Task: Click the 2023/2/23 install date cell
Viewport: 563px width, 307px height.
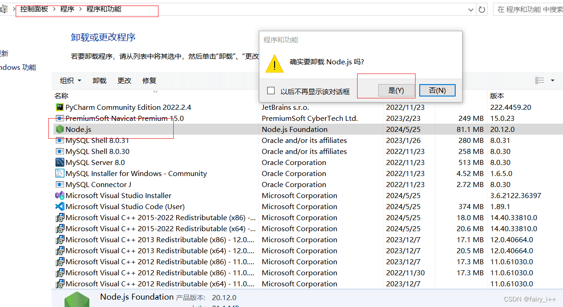Action: click(404, 118)
